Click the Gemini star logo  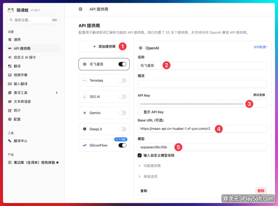[x=85, y=113]
